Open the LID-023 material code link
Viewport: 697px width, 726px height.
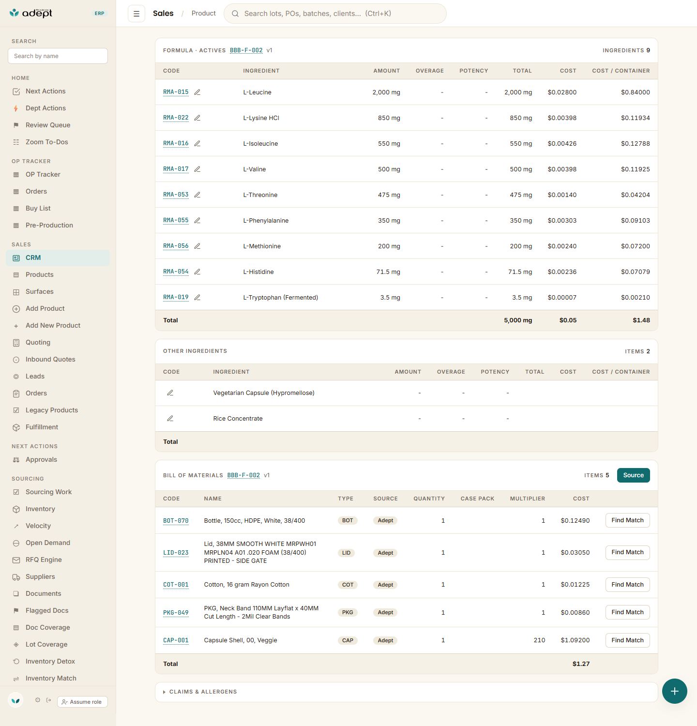pyautogui.click(x=176, y=553)
